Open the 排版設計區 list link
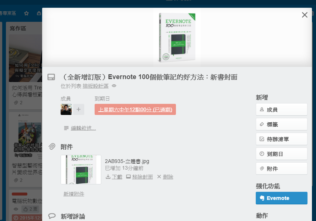Viewport: 316px width, 221px height. click(x=95, y=86)
